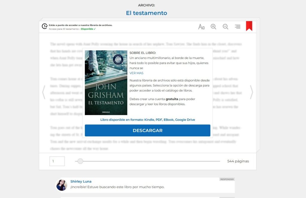Screen dimensions: 306x198
Task: Open the table of contents lines icon
Action: tap(238, 27)
